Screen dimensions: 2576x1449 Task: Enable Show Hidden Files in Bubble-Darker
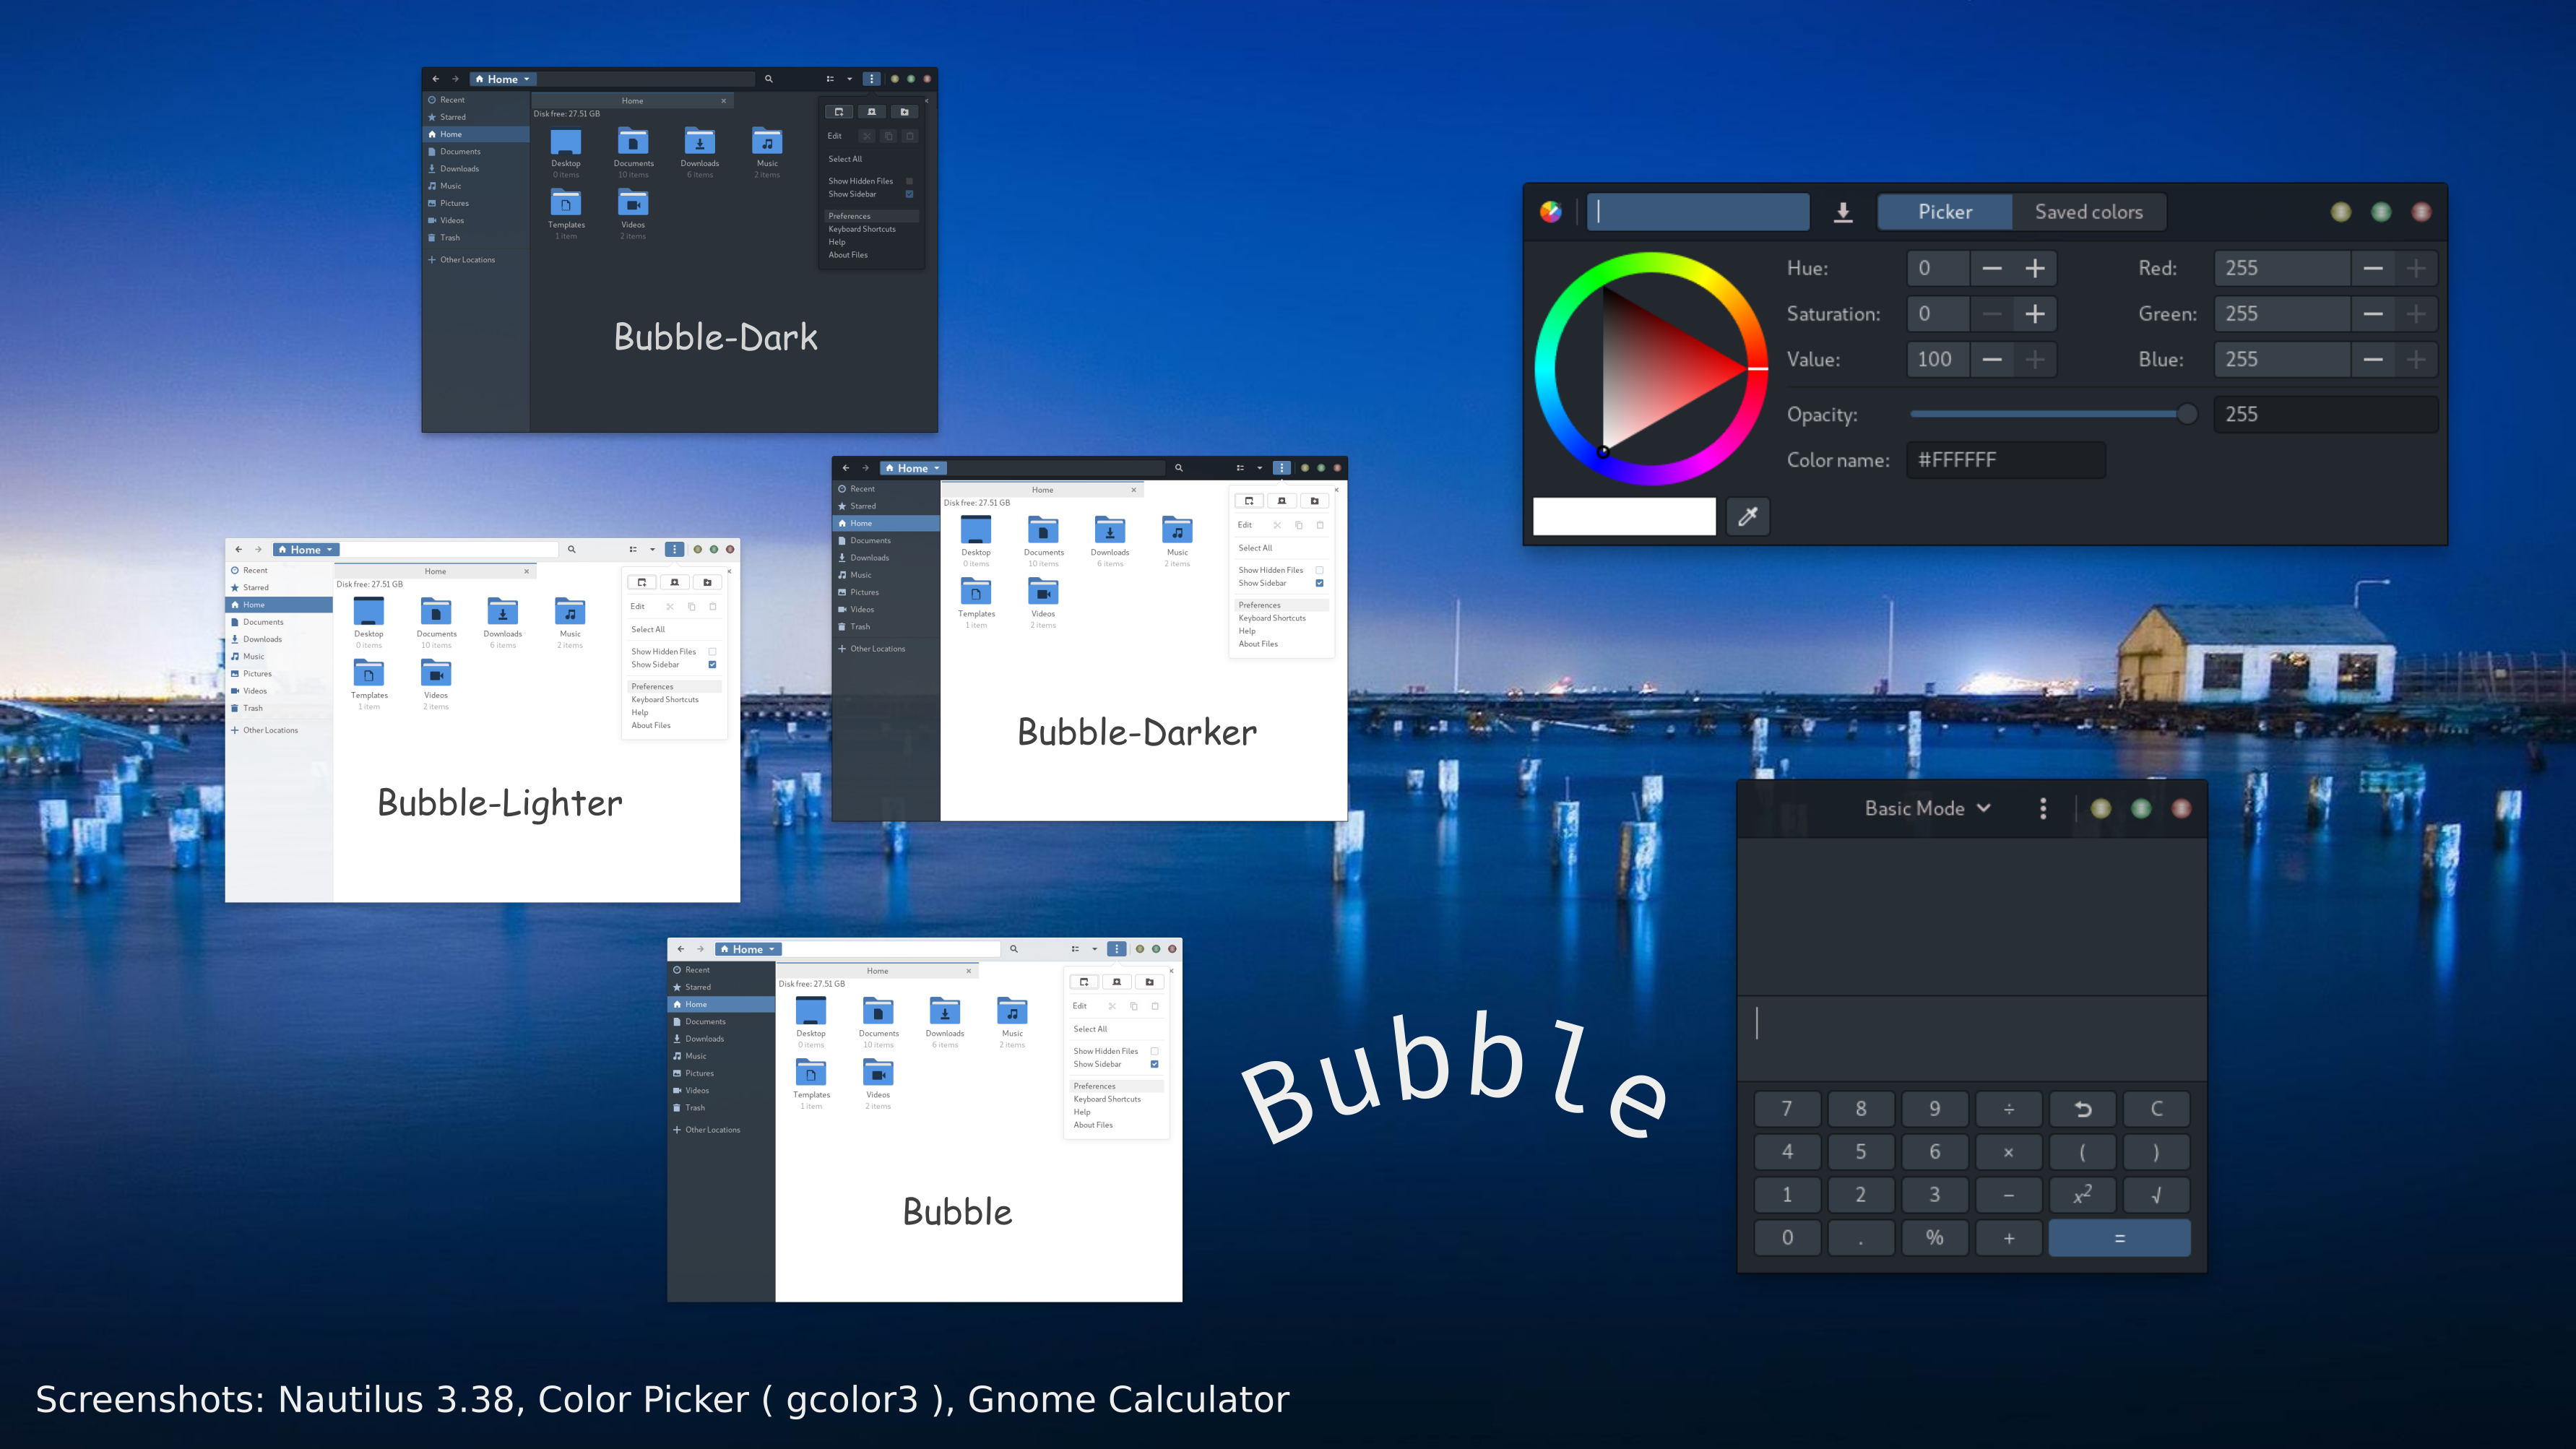tap(1319, 570)
